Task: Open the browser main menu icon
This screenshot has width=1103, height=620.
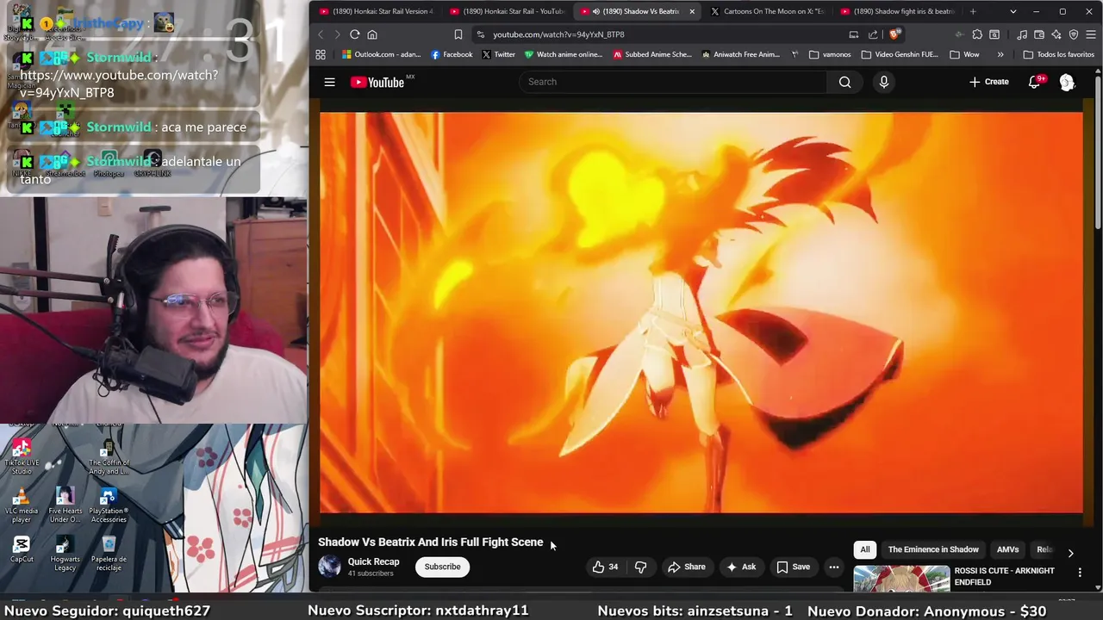Action: coord(1091,34)
